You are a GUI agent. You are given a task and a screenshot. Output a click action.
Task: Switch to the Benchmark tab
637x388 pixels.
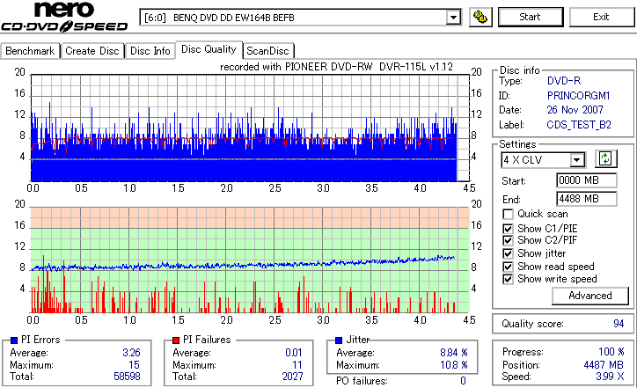click(30, 51)
